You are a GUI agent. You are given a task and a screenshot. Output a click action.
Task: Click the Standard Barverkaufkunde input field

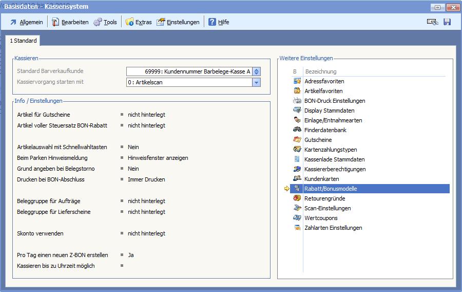click(189, 71)
